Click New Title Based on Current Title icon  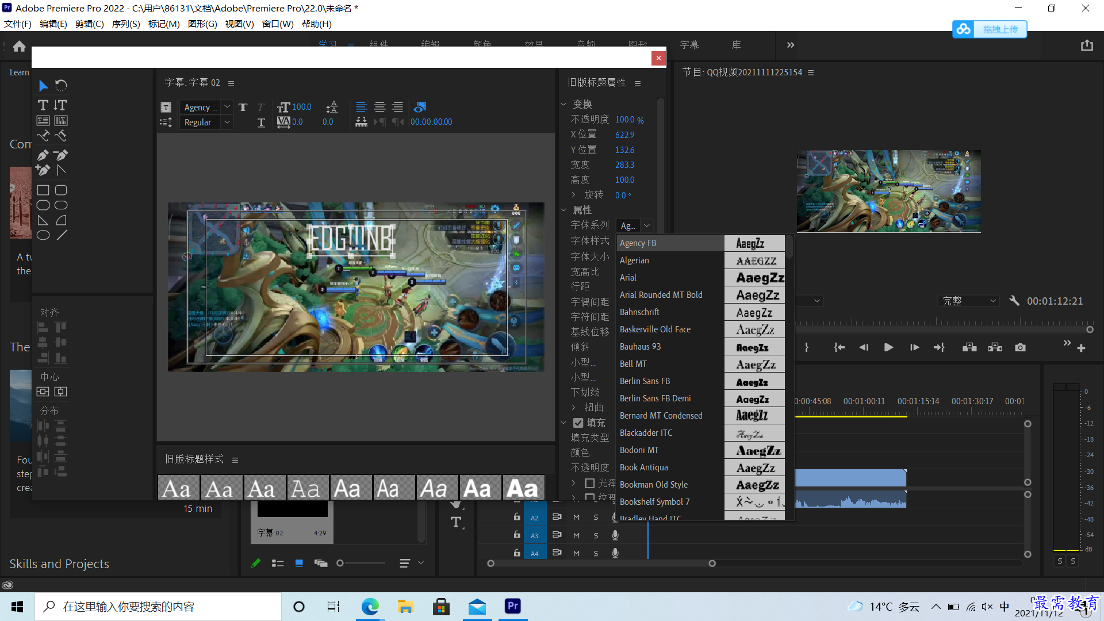pos(166,107)
